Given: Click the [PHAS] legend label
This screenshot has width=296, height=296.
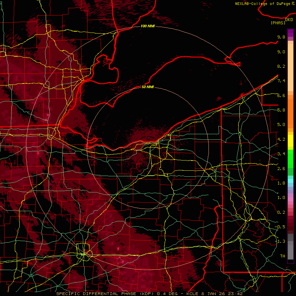Looking at the screenshot, I should pos(278,23).
